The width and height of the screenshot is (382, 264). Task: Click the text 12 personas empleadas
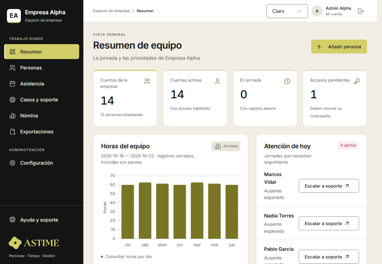click(x=122, y=115)
